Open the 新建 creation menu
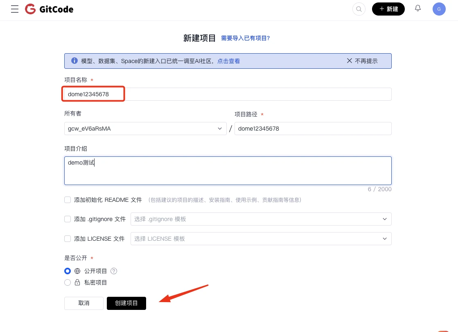 tap(388, 9)
